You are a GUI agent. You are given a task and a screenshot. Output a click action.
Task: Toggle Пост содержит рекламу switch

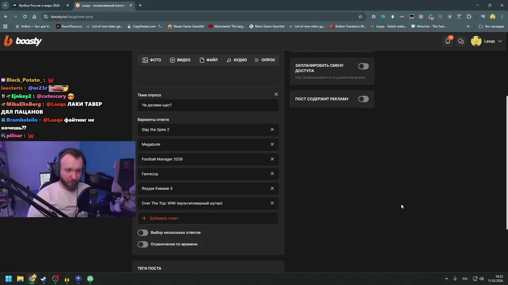(x=364, y=99)
